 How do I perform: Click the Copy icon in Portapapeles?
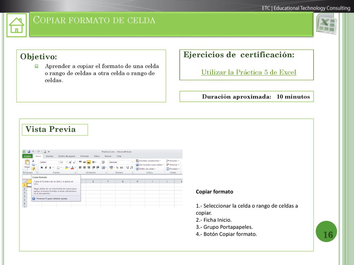[33, 165]
